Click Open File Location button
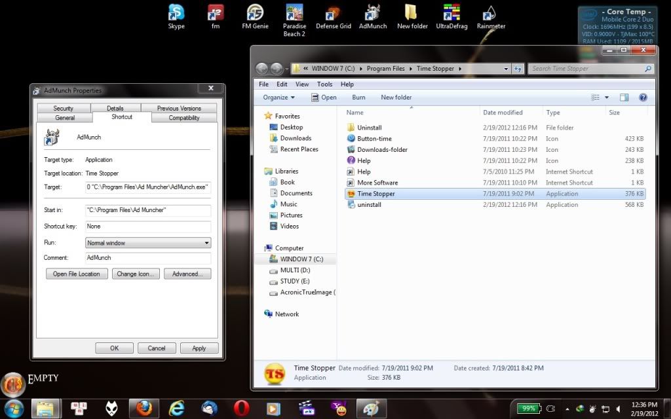 tap(76, 274)
